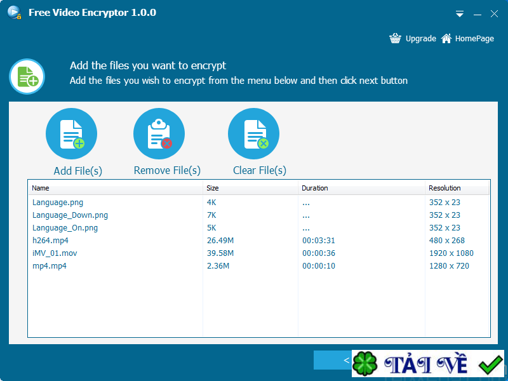This screenshot has width=508, height=381.
Task: Sort files by Size column header
Action: (x=213, y=188)
